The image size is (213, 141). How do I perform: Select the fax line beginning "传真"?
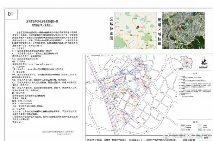[x=22, y=104]
